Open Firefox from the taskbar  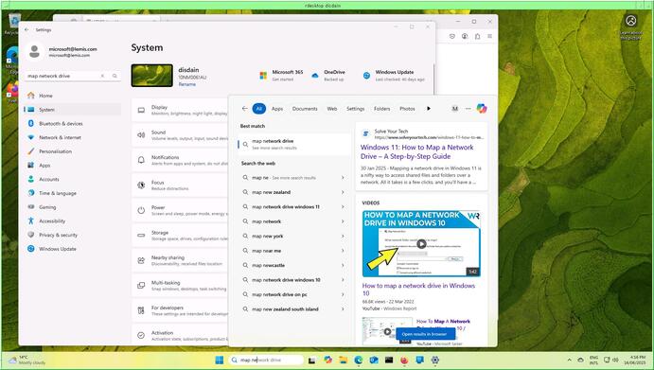(404, 360)
